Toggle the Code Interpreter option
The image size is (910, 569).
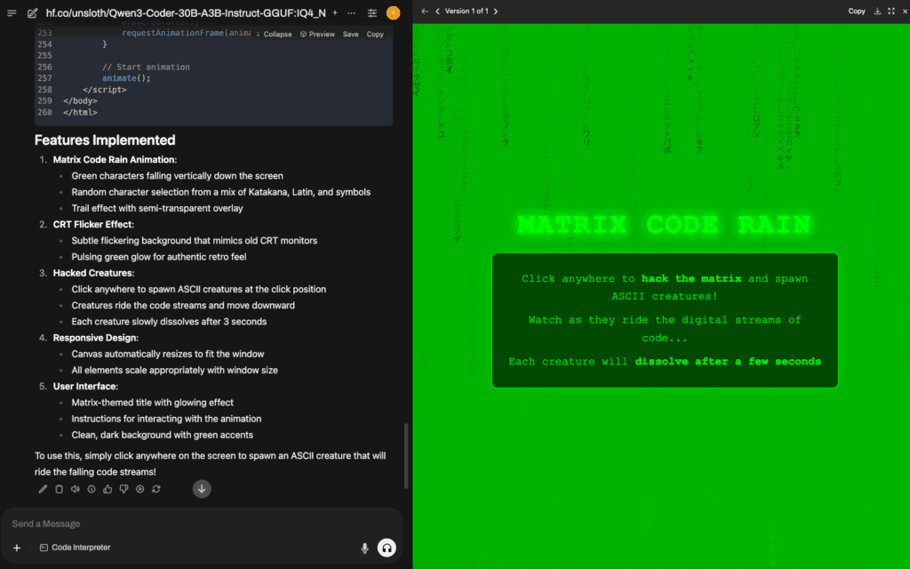75,548
